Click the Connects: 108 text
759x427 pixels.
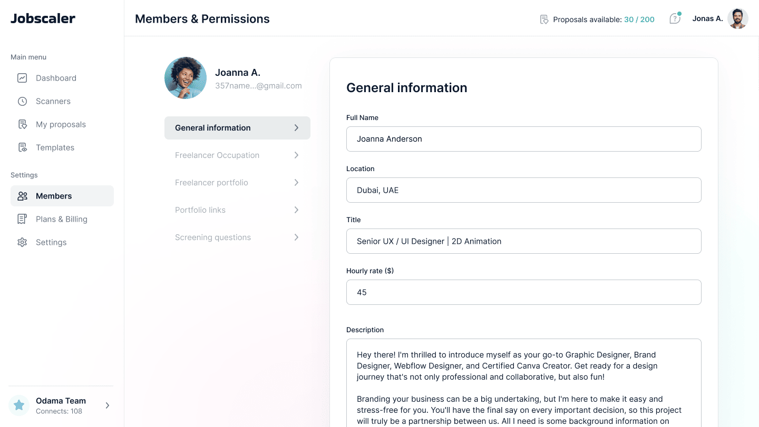[59, 411]
